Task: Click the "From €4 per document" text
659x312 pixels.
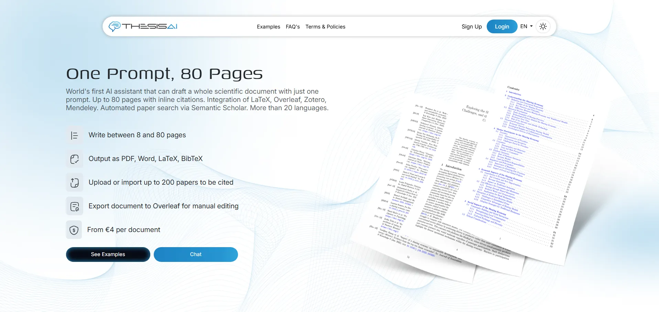Action: [123, 230]
